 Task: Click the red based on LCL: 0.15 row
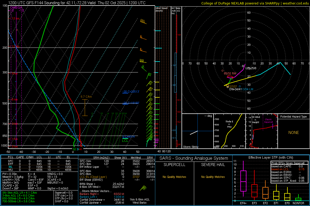point(288,169)
